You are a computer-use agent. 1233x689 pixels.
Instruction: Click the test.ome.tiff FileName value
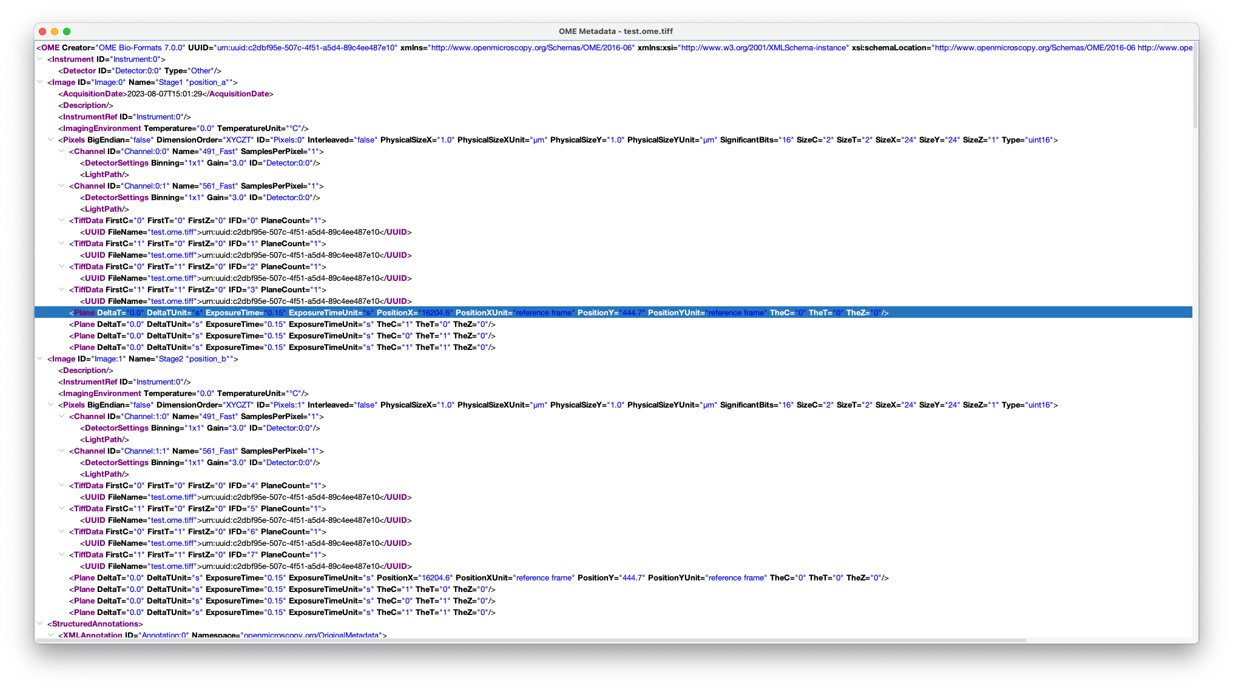click(173, 232)
